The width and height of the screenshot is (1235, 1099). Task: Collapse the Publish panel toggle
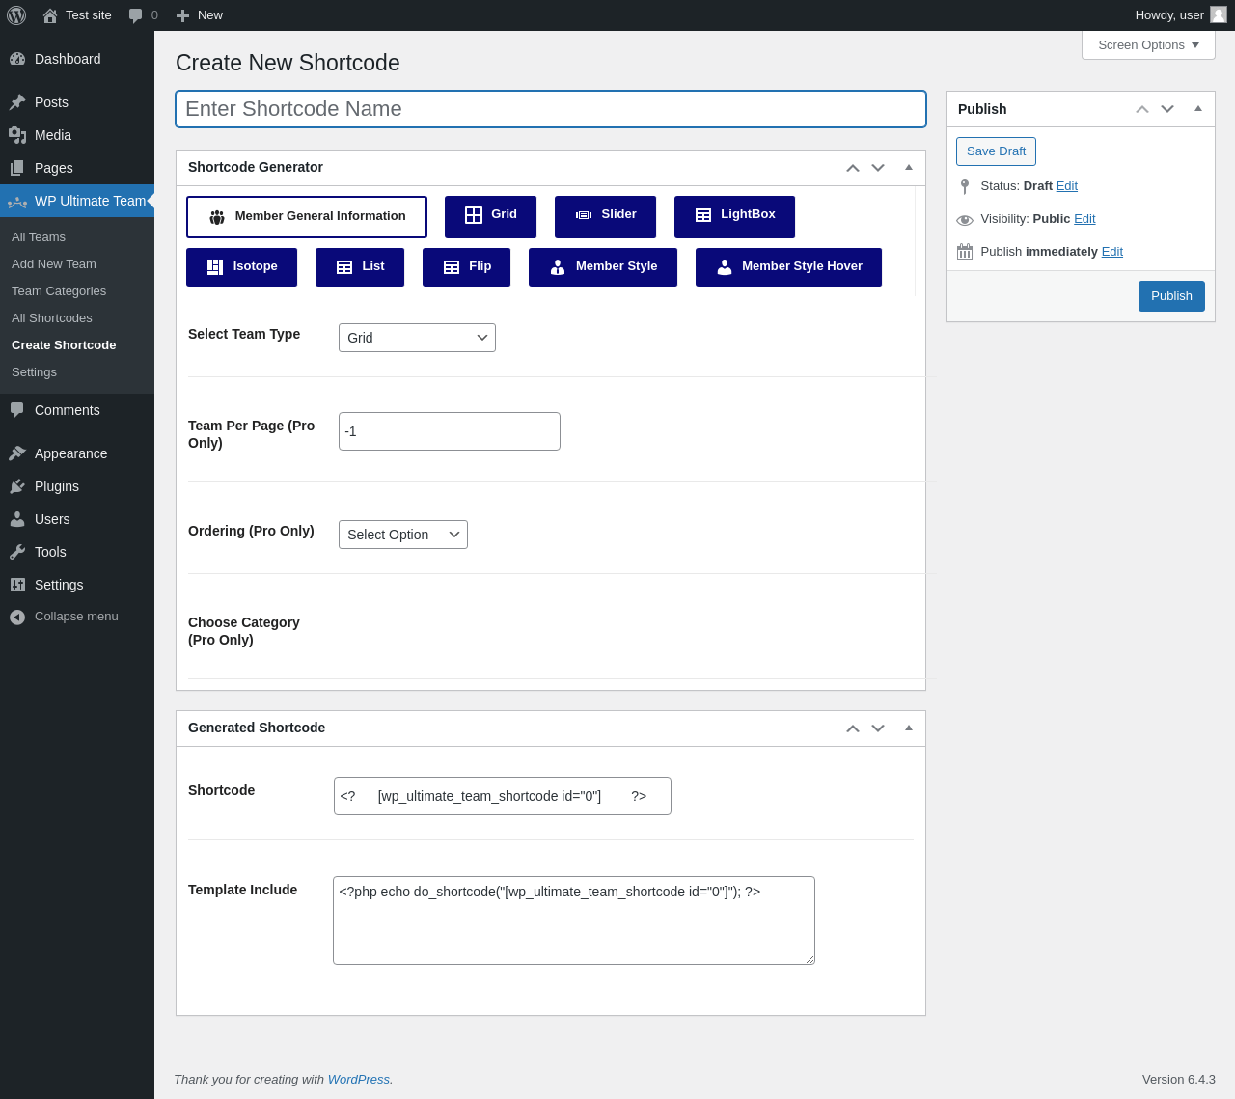[x=1198, y=109]
